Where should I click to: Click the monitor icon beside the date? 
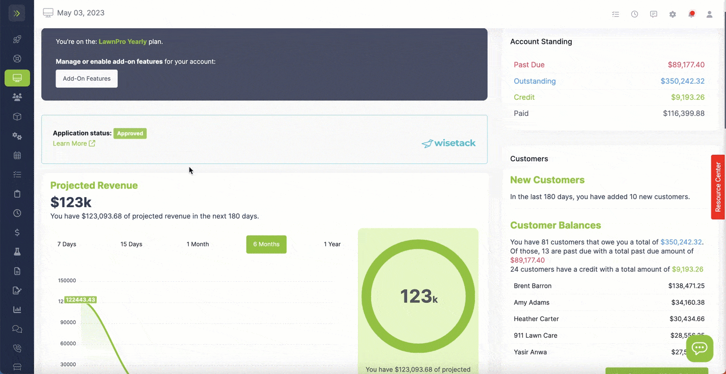[48, 13]
